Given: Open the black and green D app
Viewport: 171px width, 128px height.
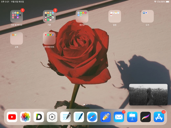Looking at the screenshot, I should (39, 117).
